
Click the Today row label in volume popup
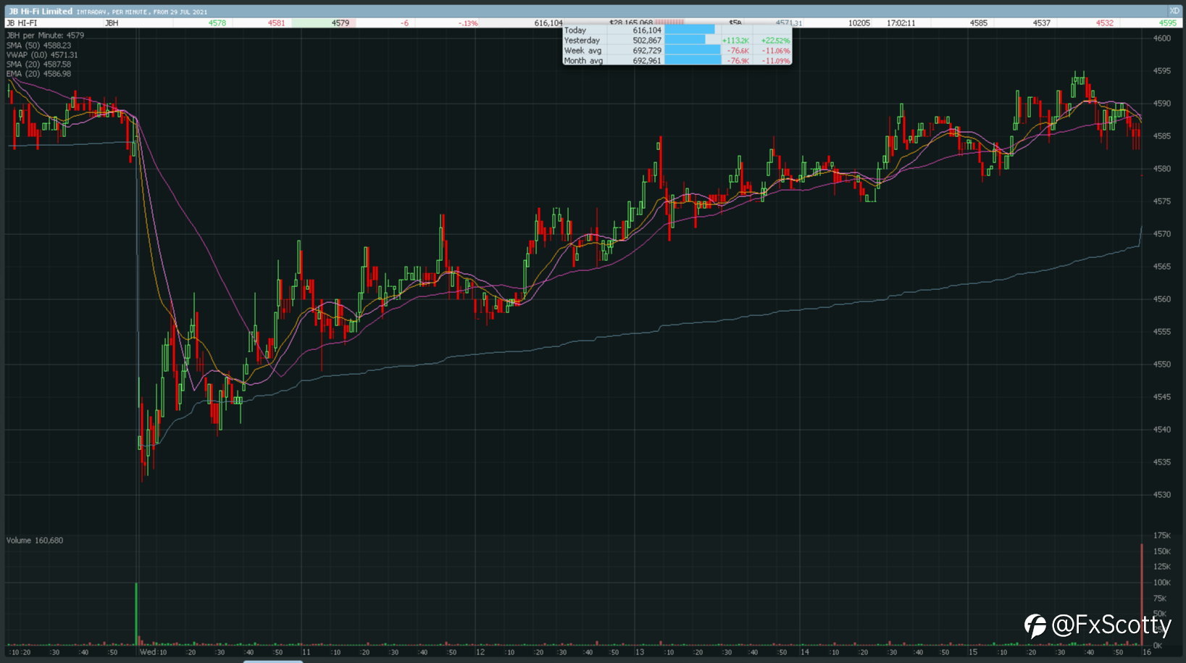point(575,30)
